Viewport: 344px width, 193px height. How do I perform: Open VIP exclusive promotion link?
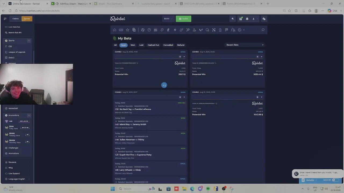[x=17, y=121]
